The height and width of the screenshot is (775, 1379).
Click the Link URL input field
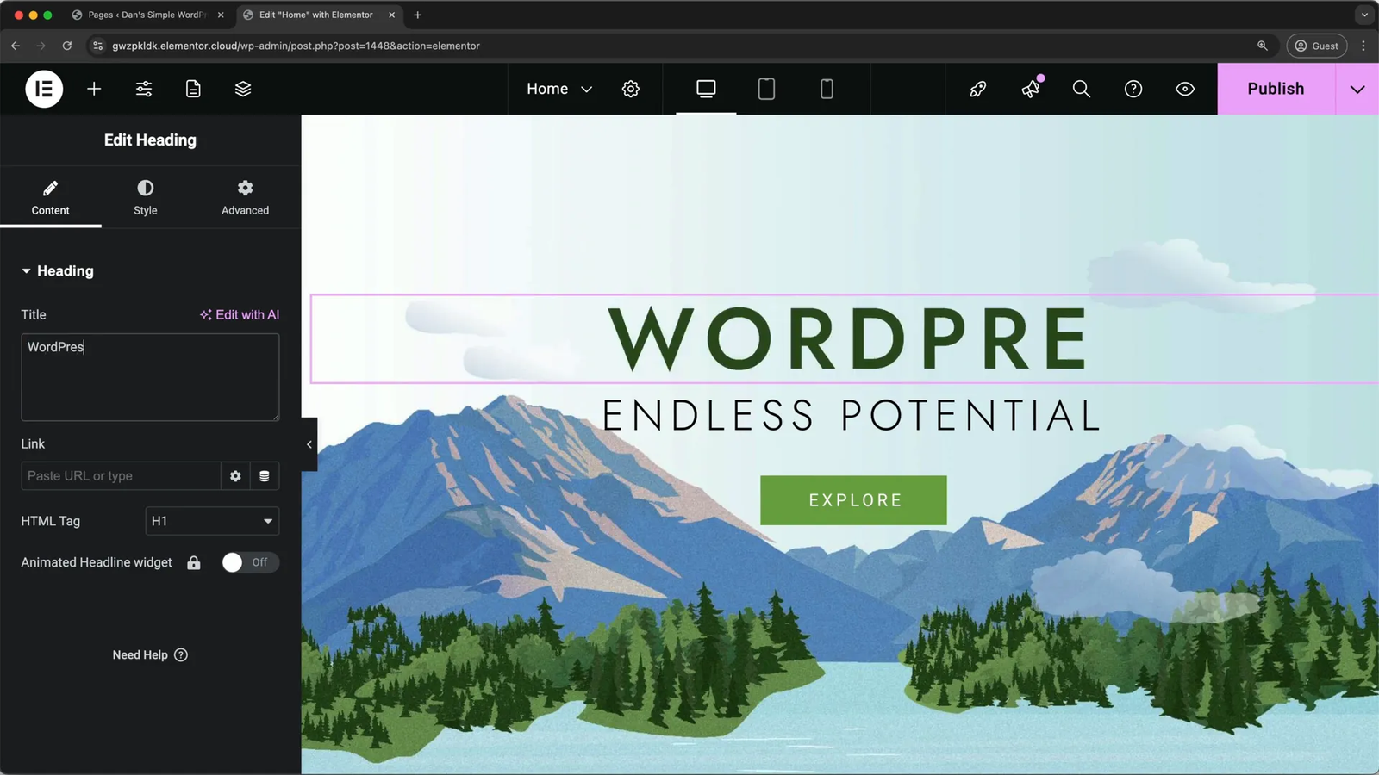121,476
